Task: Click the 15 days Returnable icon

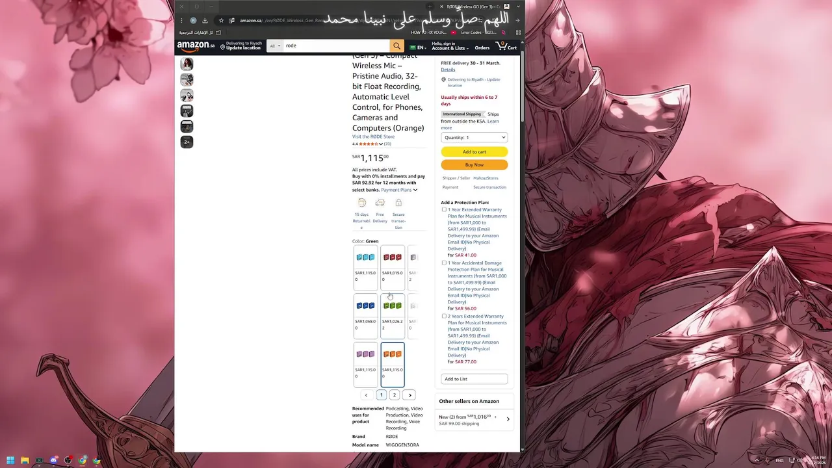Action: pyautogui.click(x=362, y=203)
